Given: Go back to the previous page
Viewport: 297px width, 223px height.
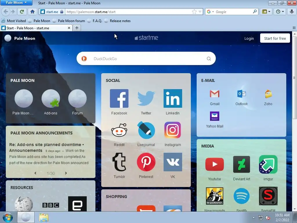Looking at the screenshot, I should (6, 12).
